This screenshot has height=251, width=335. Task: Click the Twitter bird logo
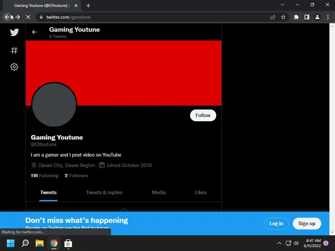pos(14,32)
